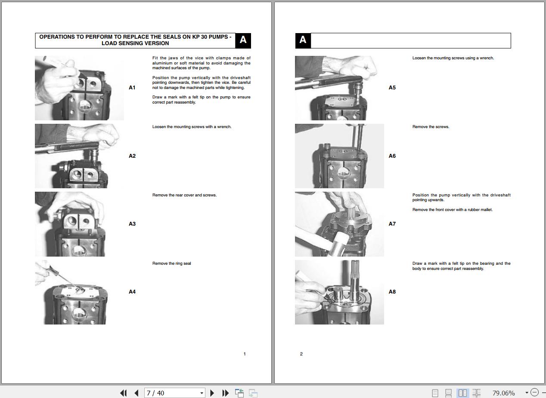Click the text 'Remove the front cover with a rubber mallet.'
This screenshot has width=546, height=398.
point(453,210)
